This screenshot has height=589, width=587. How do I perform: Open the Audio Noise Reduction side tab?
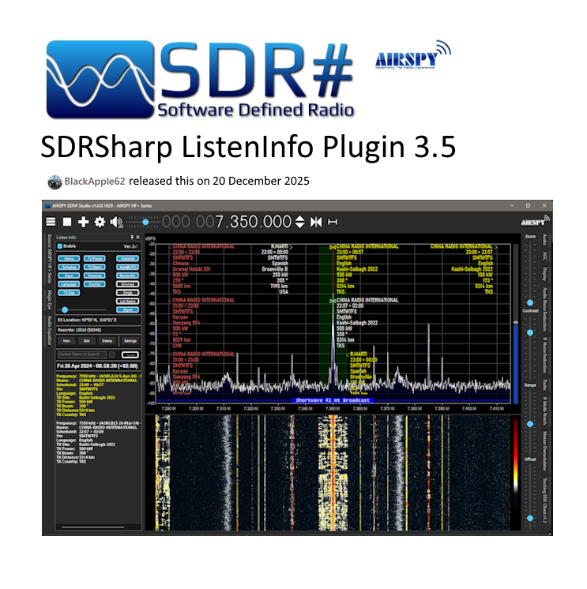click(544, 309)
